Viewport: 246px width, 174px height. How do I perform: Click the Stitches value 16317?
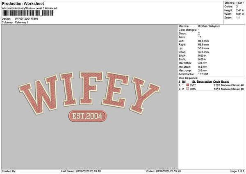[x=240, y=3]
